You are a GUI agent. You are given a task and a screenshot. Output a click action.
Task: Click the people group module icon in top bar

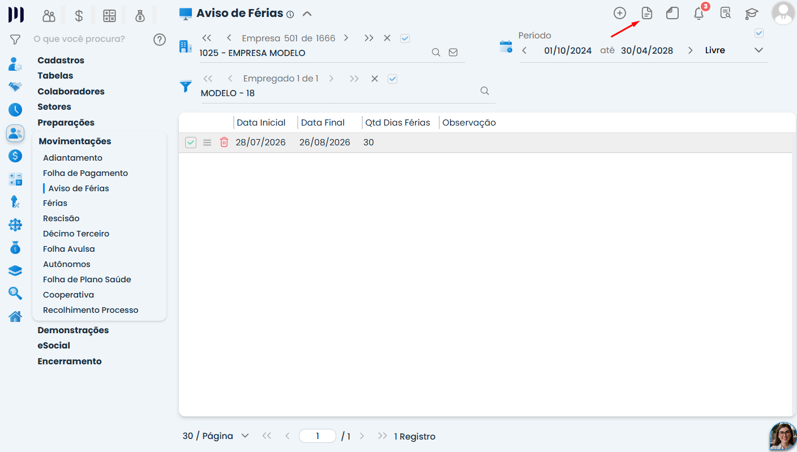(49, 16)
